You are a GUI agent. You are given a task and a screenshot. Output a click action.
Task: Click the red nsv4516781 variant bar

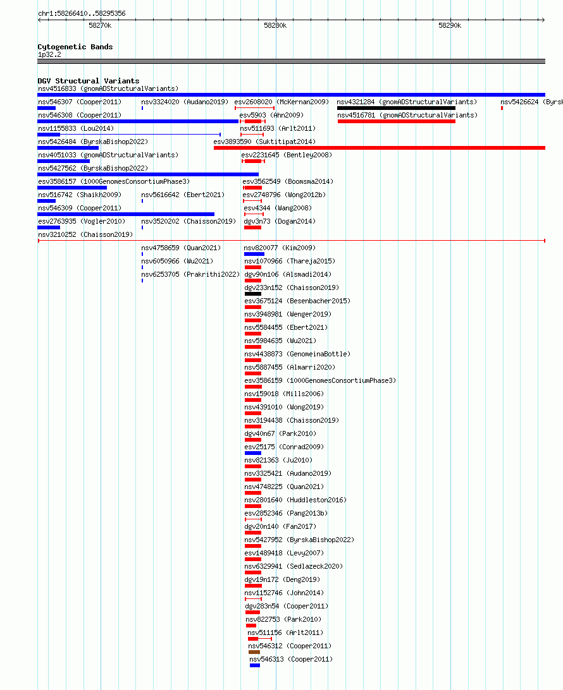pyautogui.click(x=397, y=121)
